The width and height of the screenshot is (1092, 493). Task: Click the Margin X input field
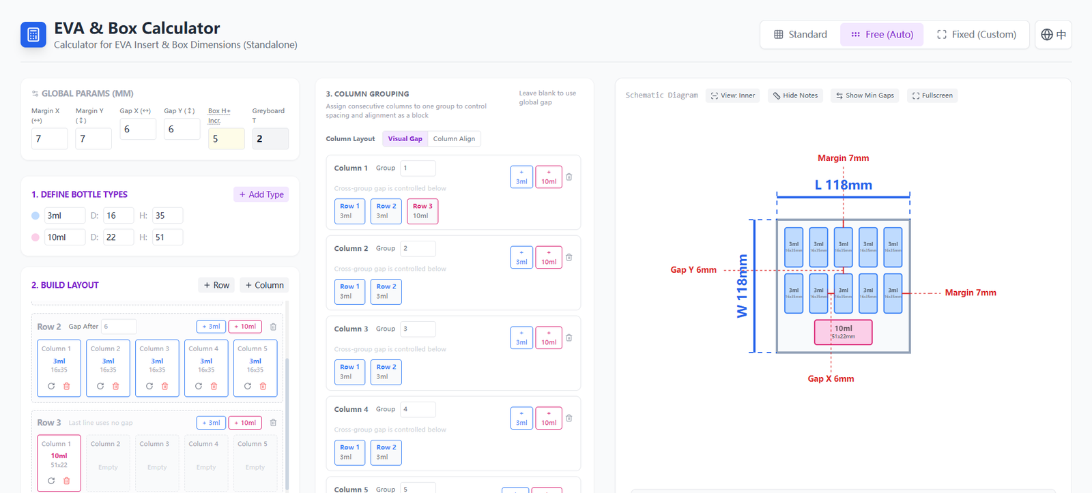tap(49, 138)
